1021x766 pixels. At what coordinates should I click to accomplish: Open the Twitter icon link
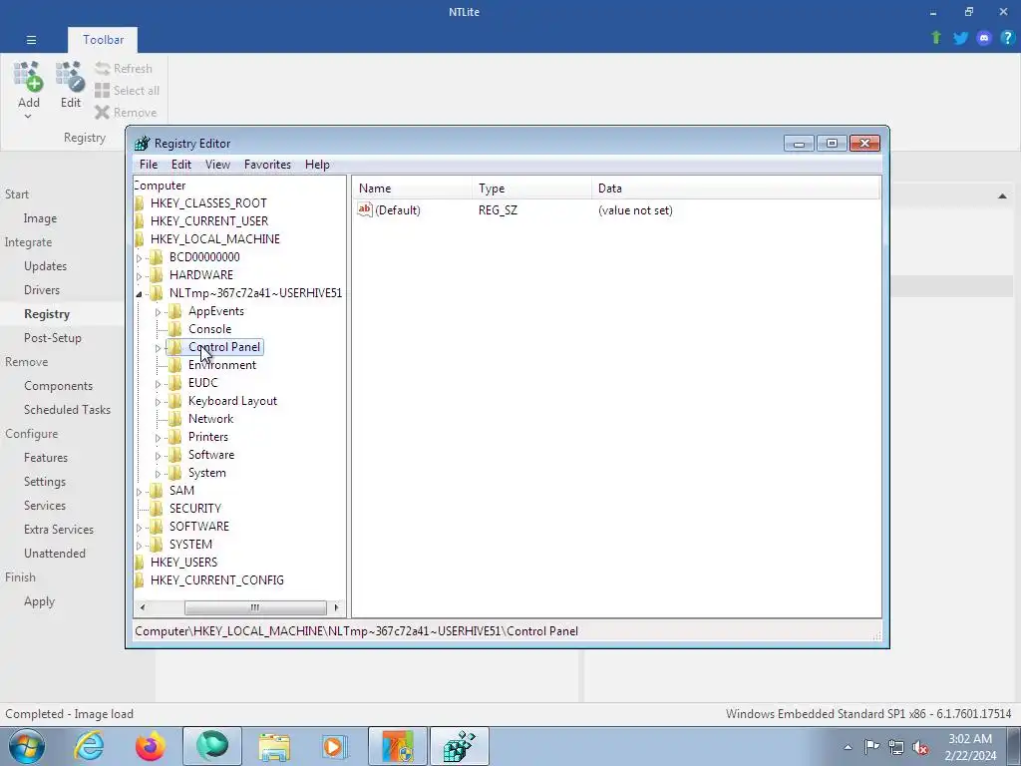(960, 38)
